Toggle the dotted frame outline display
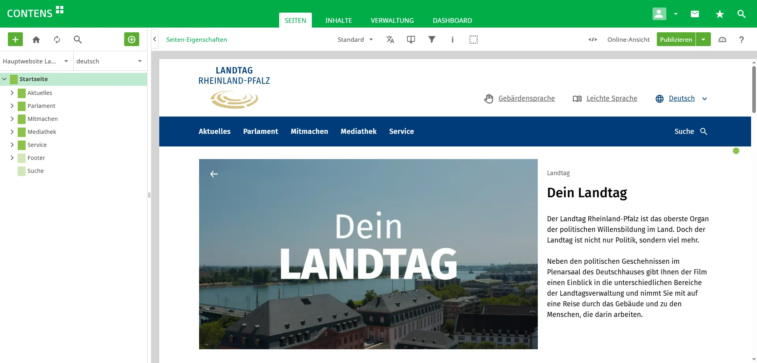 tap(473, 39)
